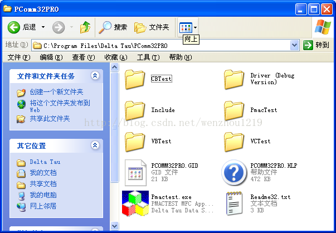Click 创建一个新文件夹 link
Viewport: 336px width, 233px height.
coord(56,92)
